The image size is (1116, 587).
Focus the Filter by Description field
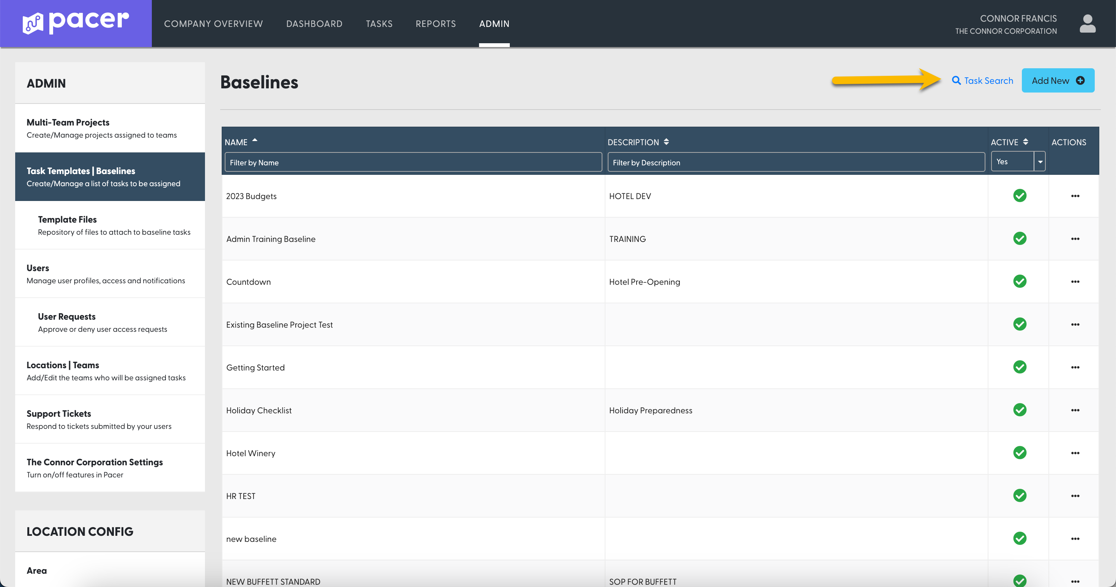coord(796,162)
